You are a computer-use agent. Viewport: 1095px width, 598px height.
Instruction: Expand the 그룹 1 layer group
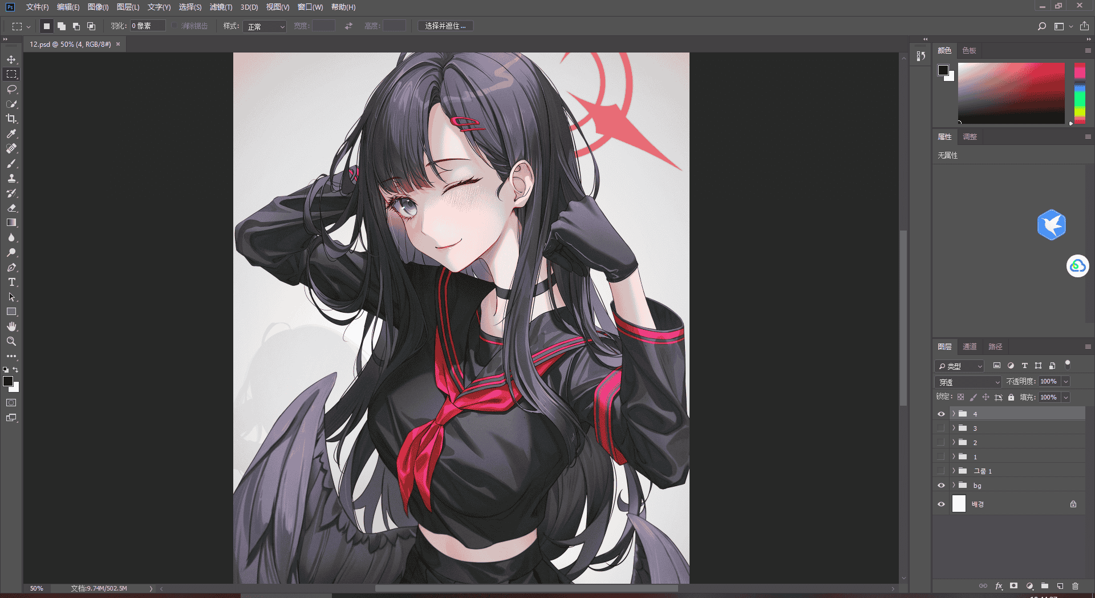coord(954,471)
